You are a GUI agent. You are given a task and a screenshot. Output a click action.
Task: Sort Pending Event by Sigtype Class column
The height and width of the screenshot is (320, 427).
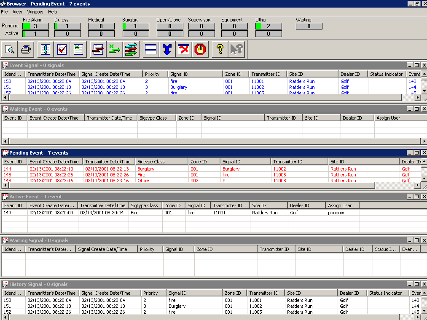click(x=161, y=162)
